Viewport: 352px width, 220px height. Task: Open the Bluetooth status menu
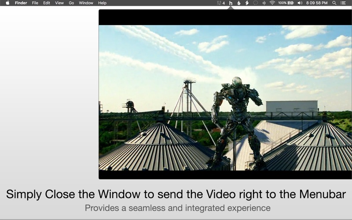pos(264,3)
